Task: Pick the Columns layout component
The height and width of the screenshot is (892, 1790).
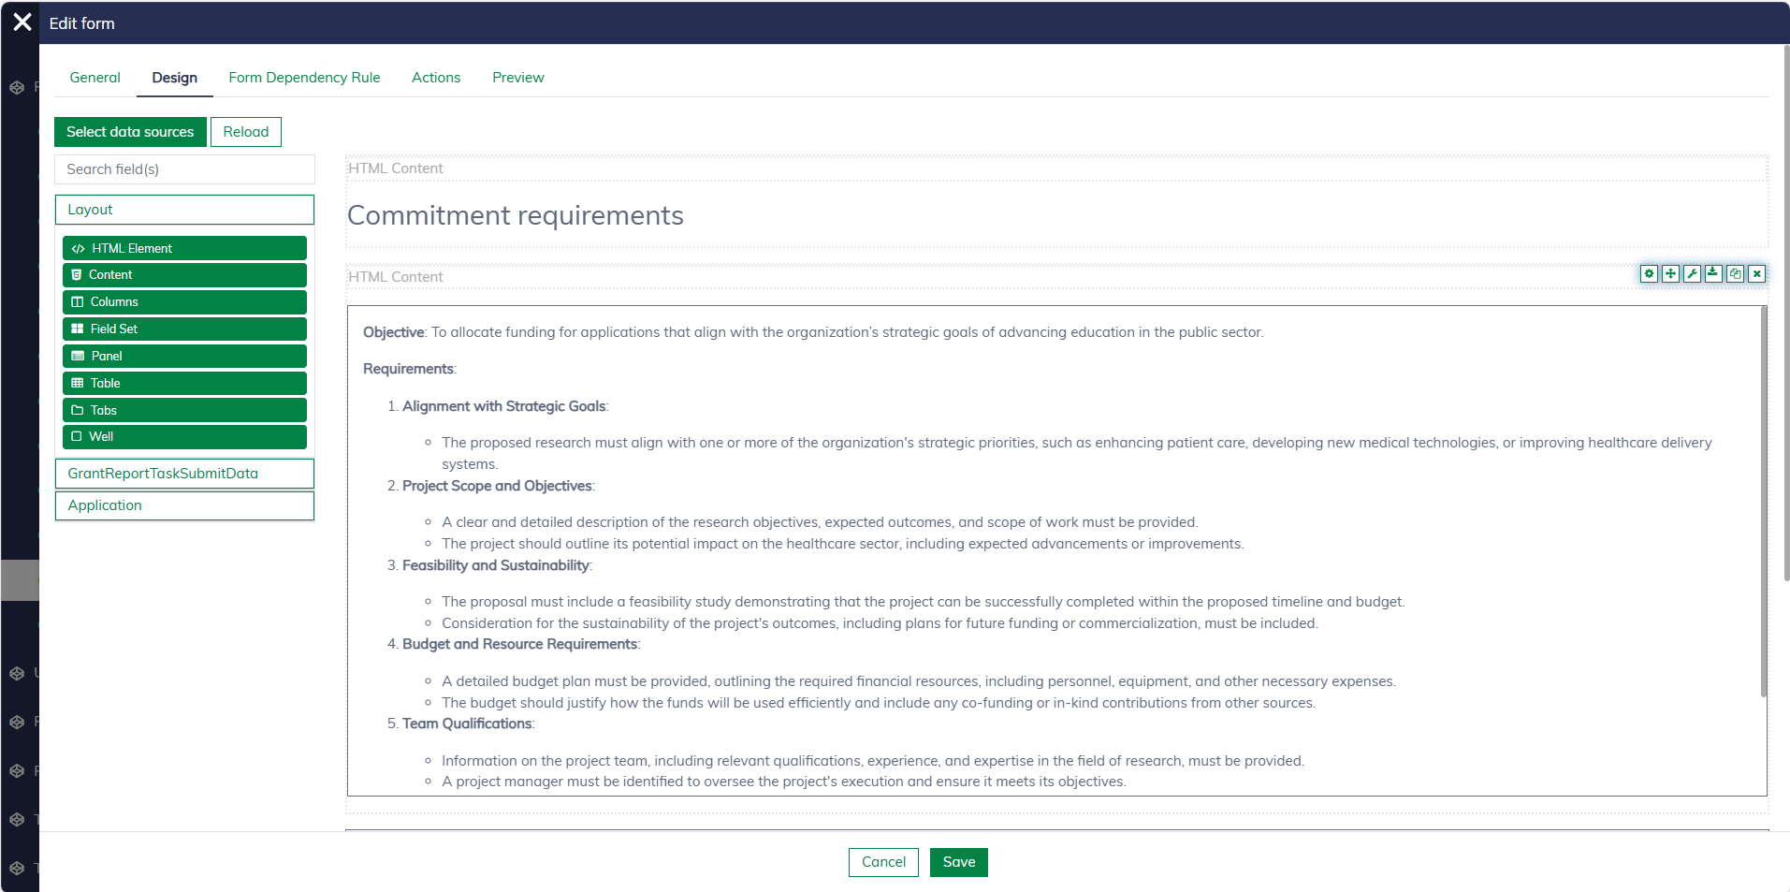Action: point(184,301)
